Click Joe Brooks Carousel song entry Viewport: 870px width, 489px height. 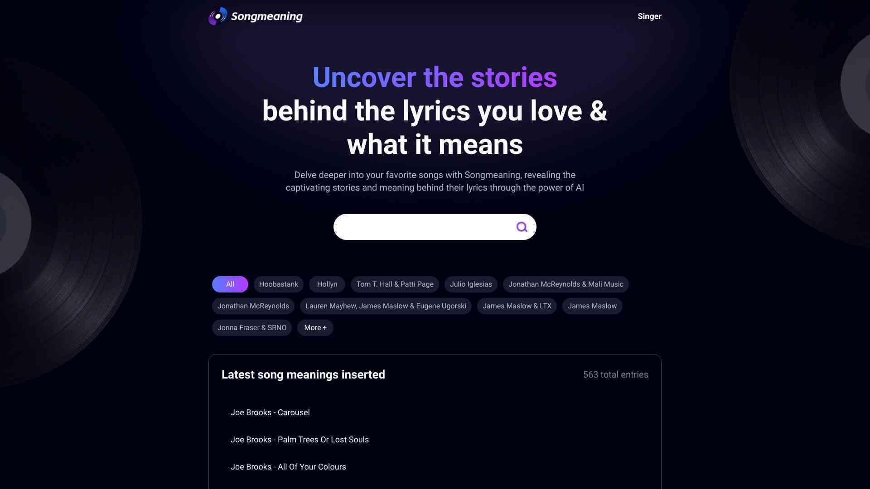(x=270, y=412)
